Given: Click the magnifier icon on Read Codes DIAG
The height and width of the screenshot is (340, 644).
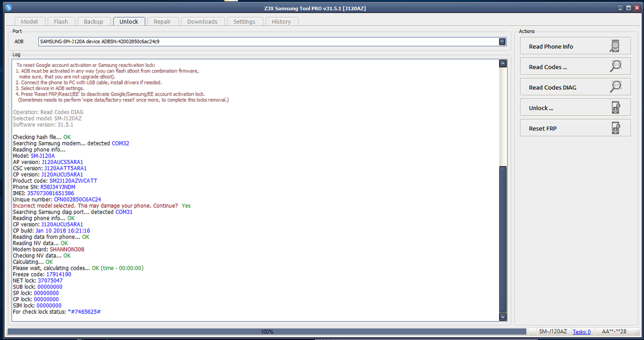Looking at the screenshot, I should [615, 88].
